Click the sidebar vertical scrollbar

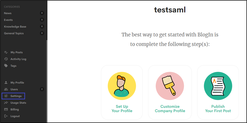click(46, 80)
